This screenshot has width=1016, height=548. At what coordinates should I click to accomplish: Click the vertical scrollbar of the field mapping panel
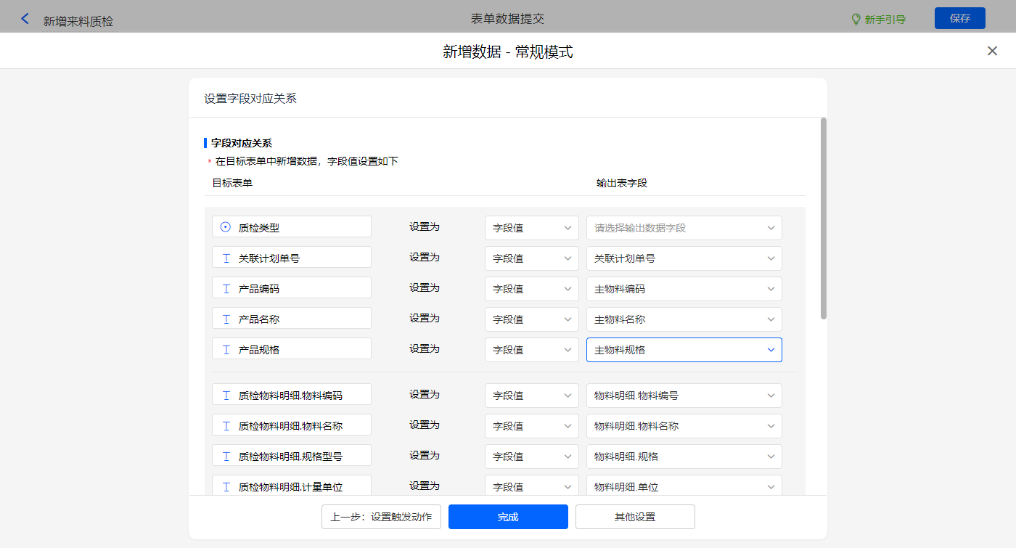pyautogui.click(x=823, y=218)
